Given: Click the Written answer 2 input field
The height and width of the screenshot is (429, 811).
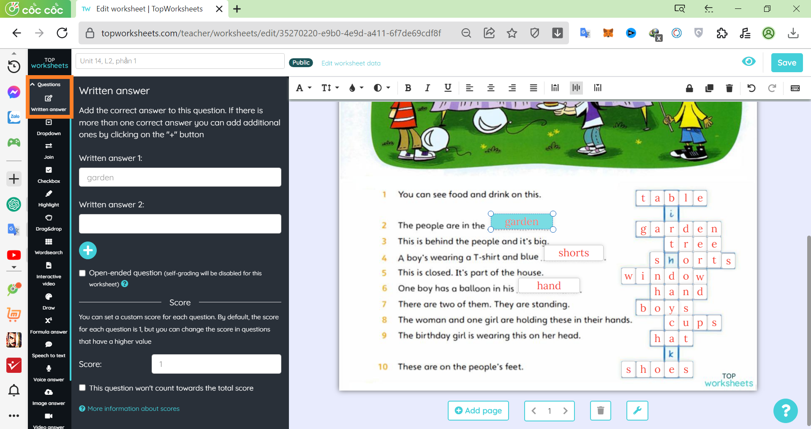Looking at the screenshot, I should click(180, 224).
